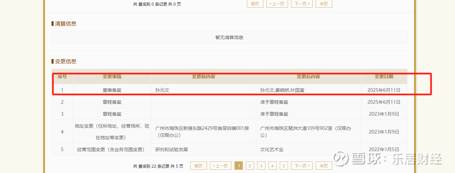
Task: Click the 共查询到22条记录共5页 summary
Action: (x=158, y=166)
